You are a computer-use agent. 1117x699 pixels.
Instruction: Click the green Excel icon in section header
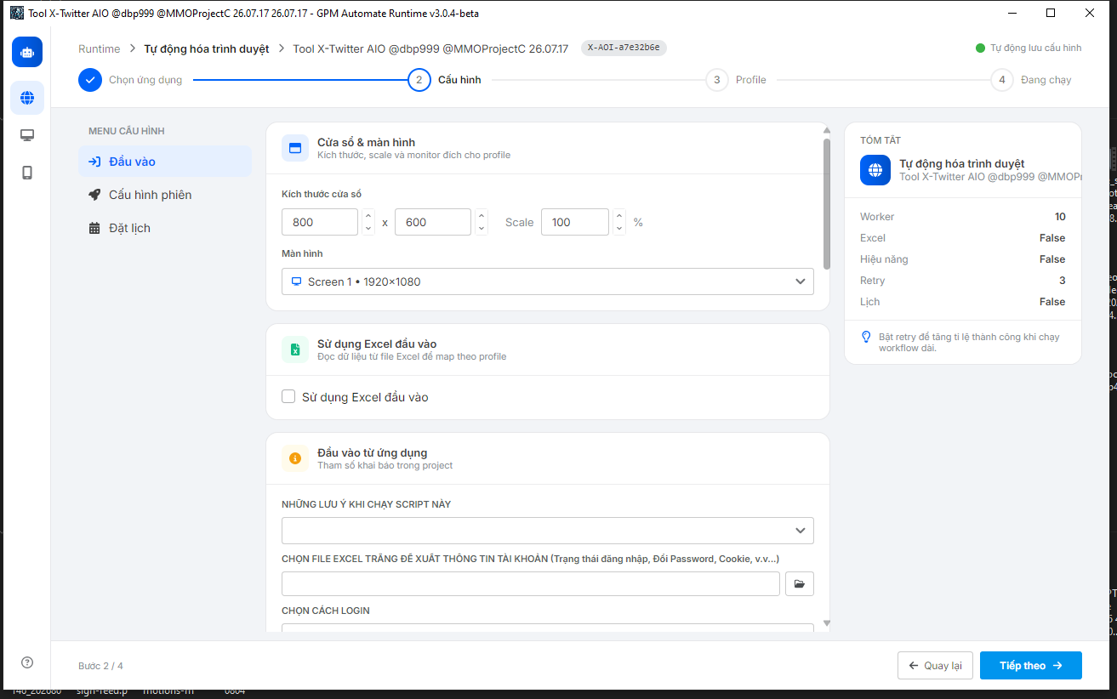click(x=295, y=349)
